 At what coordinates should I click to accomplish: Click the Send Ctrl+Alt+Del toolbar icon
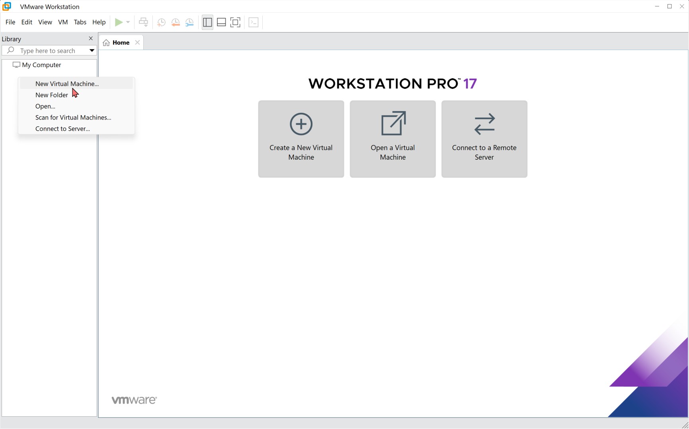click(144, 22)
